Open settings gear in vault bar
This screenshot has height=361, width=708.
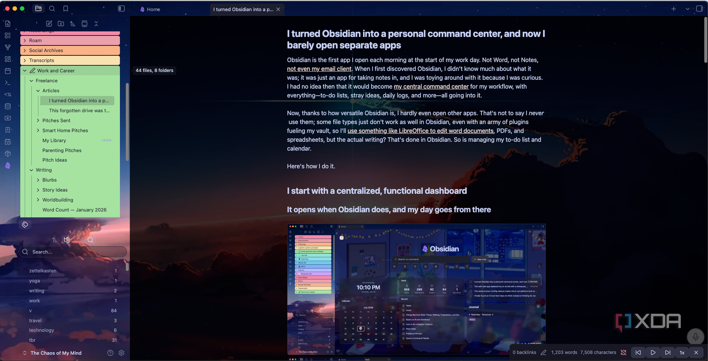(x=121, y=353)
